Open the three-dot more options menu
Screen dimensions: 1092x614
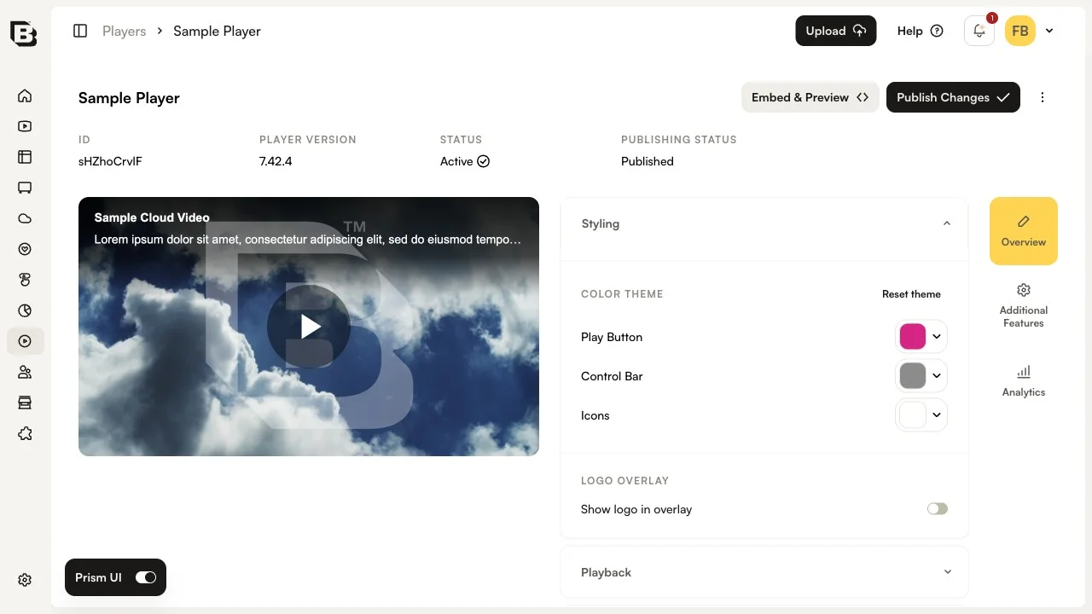1043,97
